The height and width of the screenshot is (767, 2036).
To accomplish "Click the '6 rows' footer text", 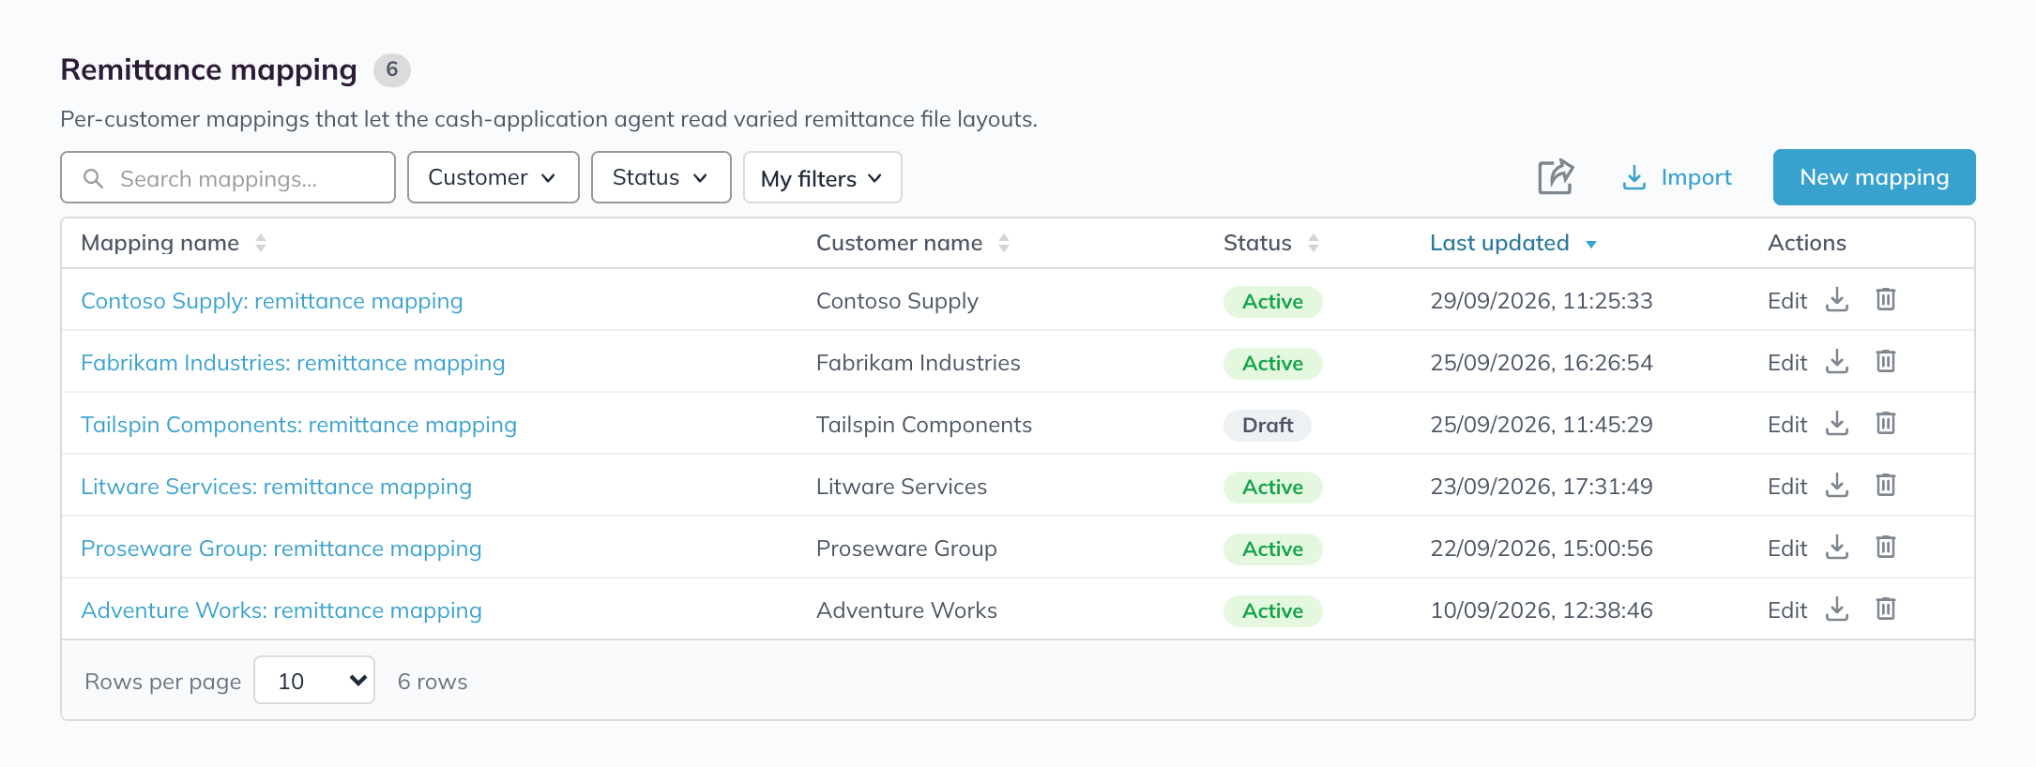I will click(x=433, y=682).
